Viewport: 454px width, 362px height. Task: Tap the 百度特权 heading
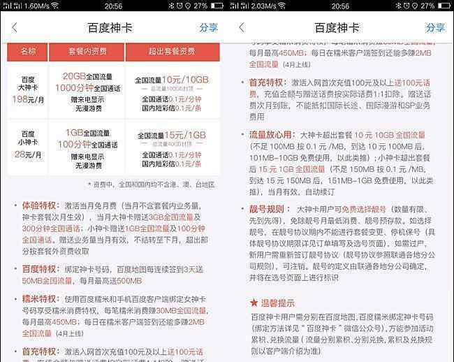point(39,269)
